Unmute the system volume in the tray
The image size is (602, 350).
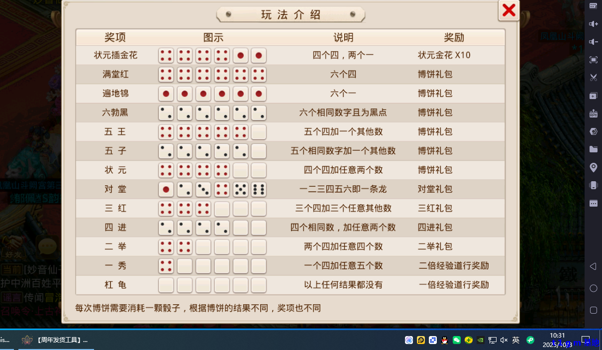coord(504,340)
